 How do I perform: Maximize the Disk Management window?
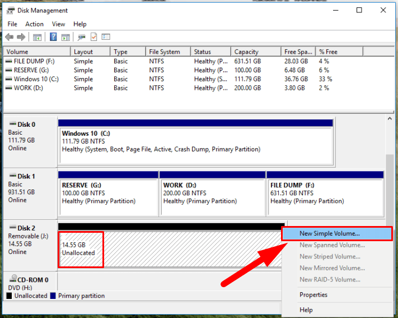click(x=359, y=10)
